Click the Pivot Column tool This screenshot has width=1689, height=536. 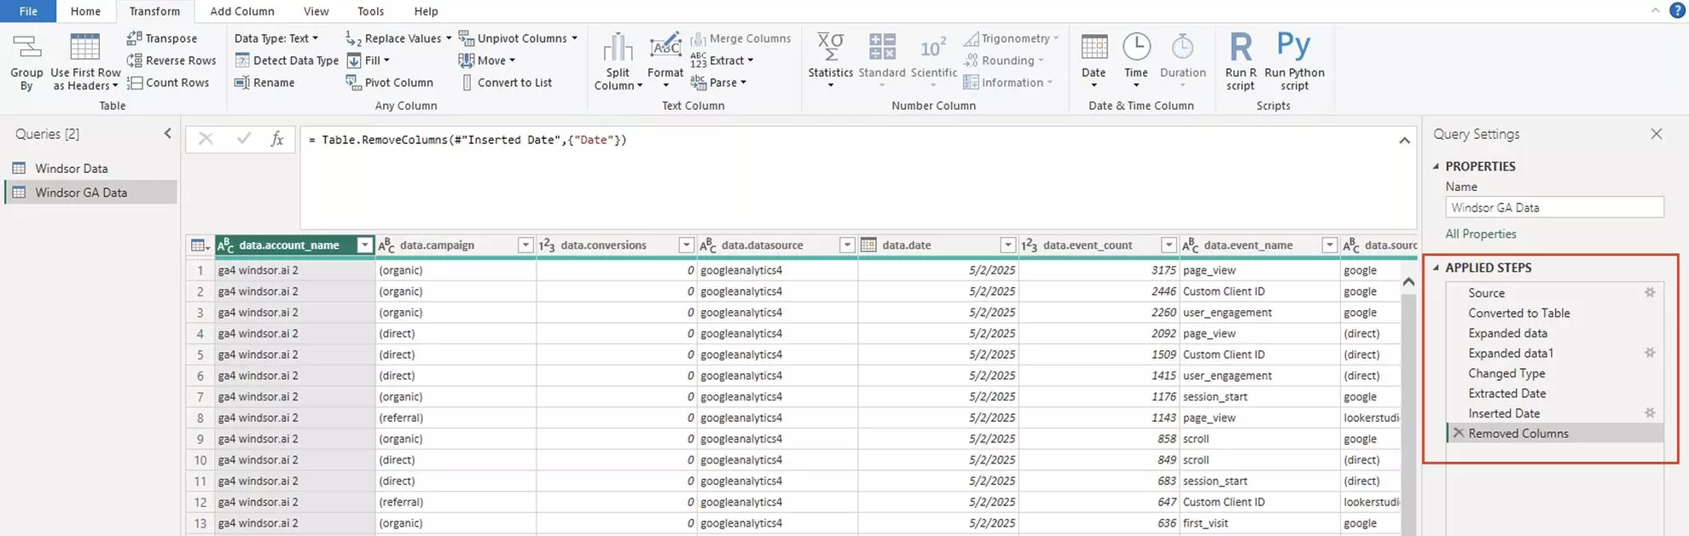point(390,83)
